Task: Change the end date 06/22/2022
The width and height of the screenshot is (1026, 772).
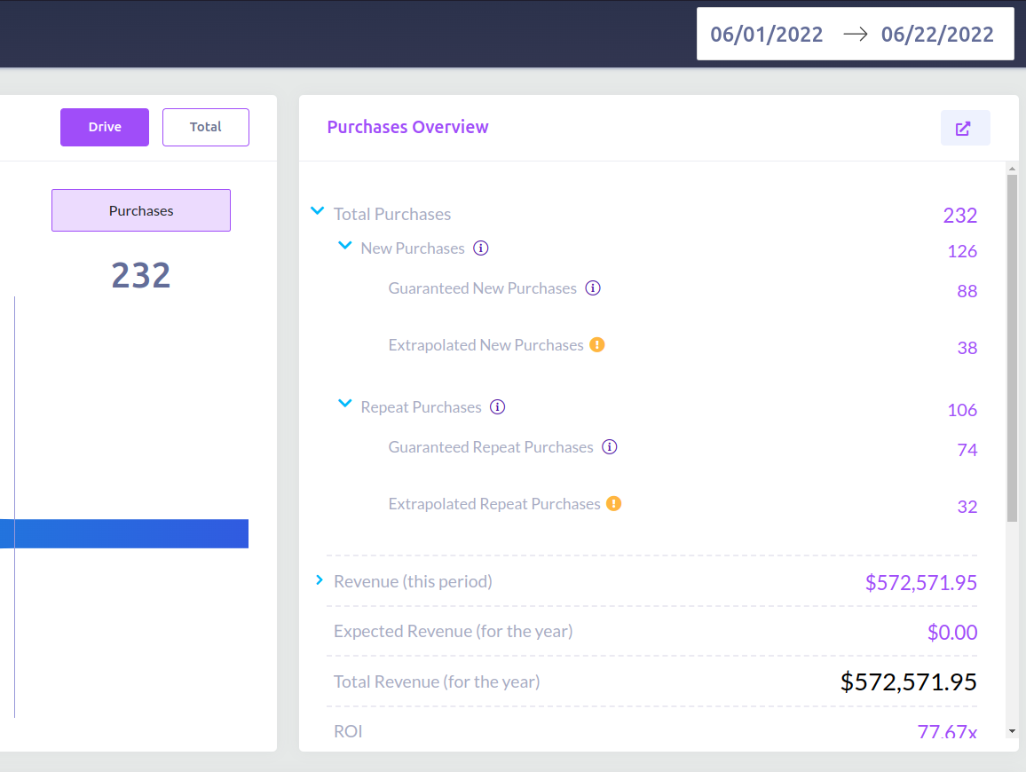Action: (x=937, y=35)
